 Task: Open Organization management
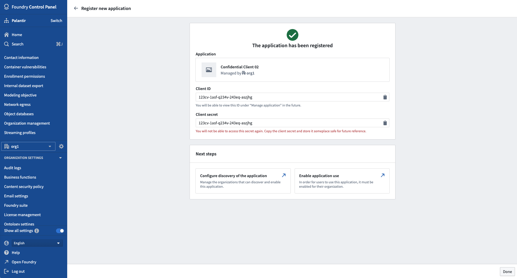(27, 123)
